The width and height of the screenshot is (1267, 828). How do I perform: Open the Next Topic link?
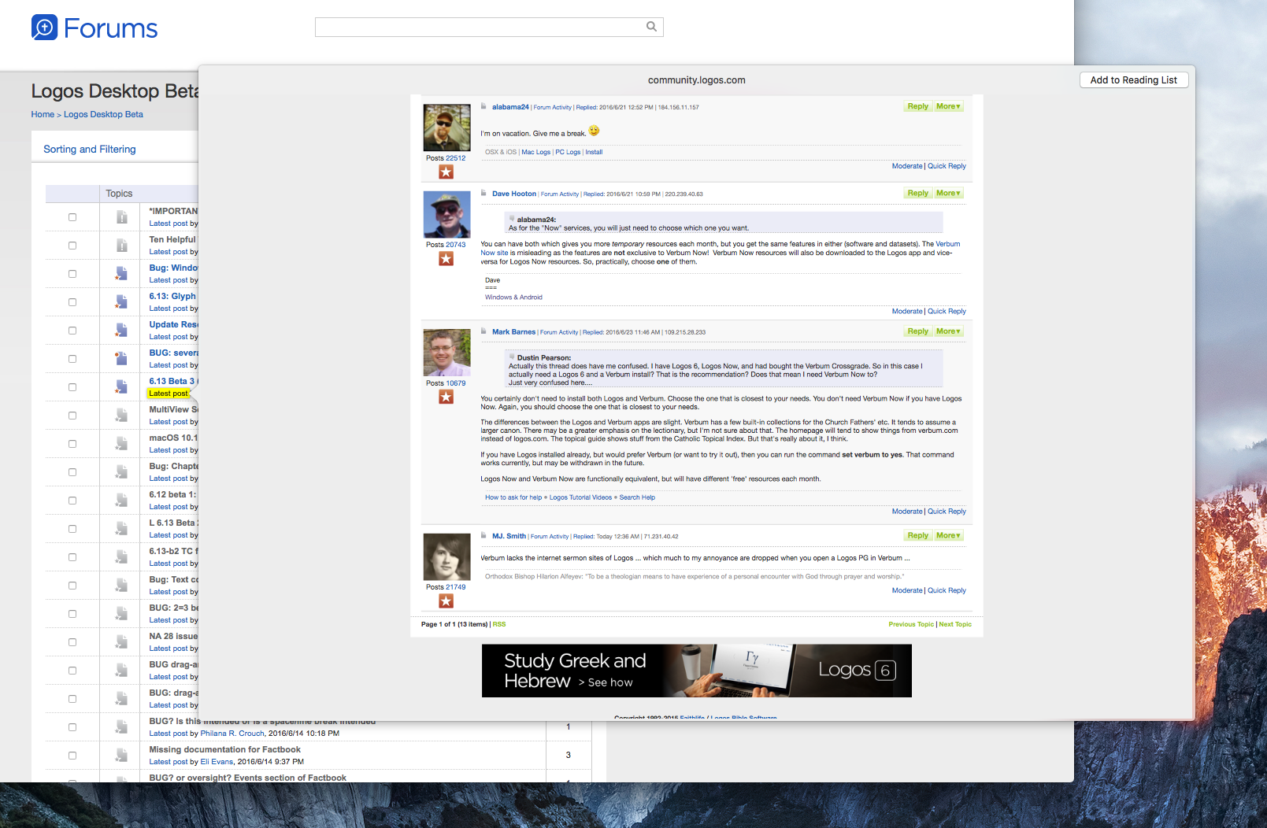click(955, 624)
